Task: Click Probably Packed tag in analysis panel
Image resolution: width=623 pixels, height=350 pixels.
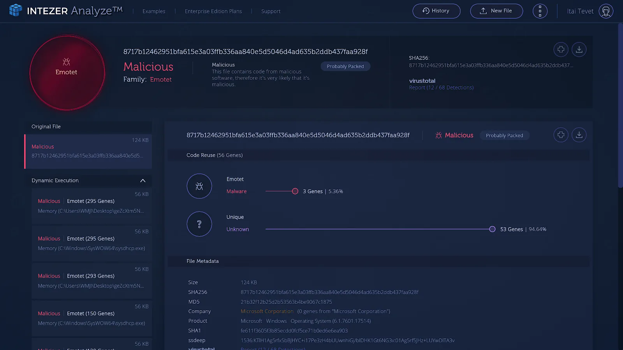Action: coord(505,135)
